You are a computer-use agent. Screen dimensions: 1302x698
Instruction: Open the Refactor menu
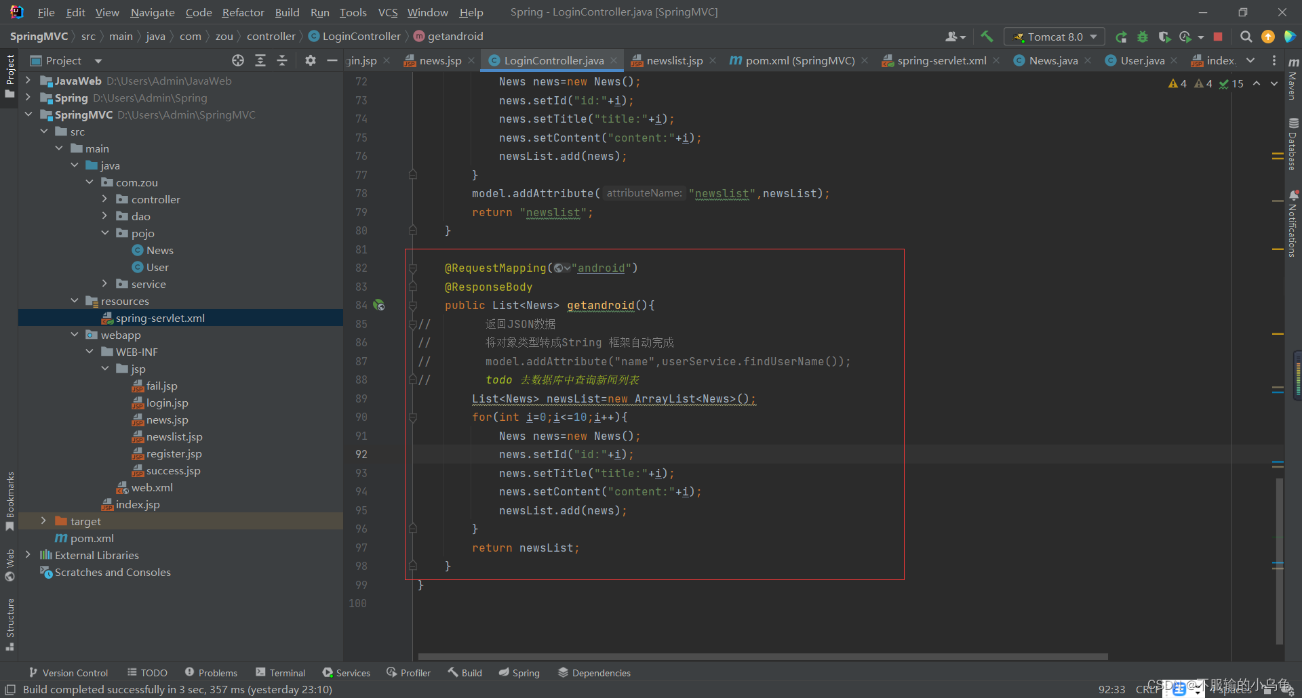[243, 12]
